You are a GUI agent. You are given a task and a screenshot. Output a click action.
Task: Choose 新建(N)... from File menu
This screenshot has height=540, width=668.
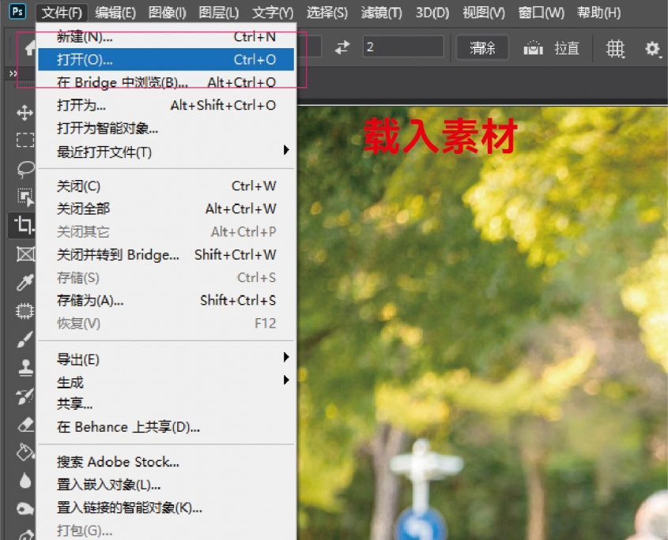[x=166, y=36]
